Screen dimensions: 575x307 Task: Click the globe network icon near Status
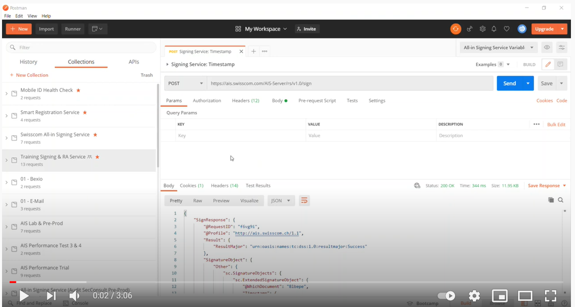pyautogui.click(x=417, y=186)
